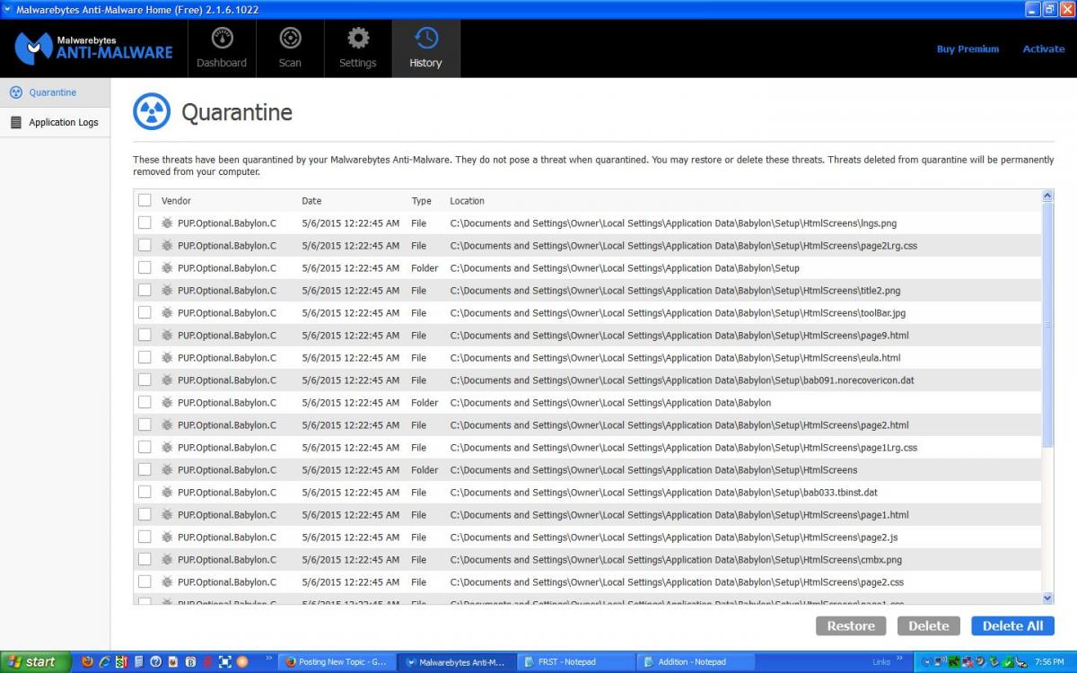This screenshot has height=673, width=1077.
Task: Launch Internet Explorer from the Quick Launch bar
Action: (x=104, y=662)
